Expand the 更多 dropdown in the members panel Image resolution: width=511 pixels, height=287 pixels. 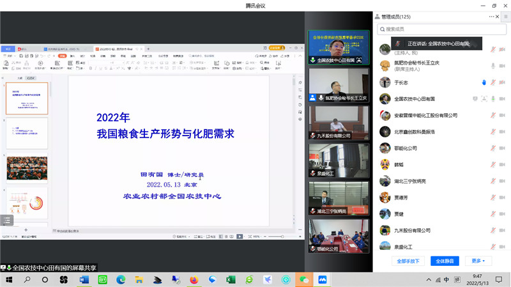click(x=478, y=261)
